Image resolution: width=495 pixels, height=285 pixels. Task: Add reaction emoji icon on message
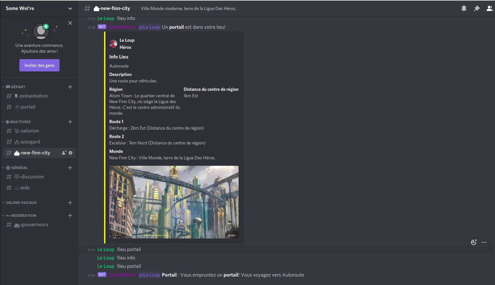(474, 242)
